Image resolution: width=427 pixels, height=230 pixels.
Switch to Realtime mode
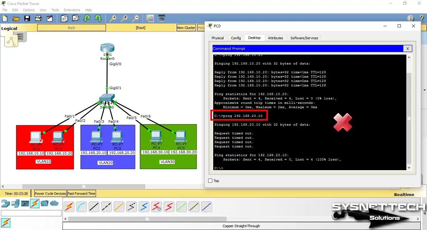(404, 194)
